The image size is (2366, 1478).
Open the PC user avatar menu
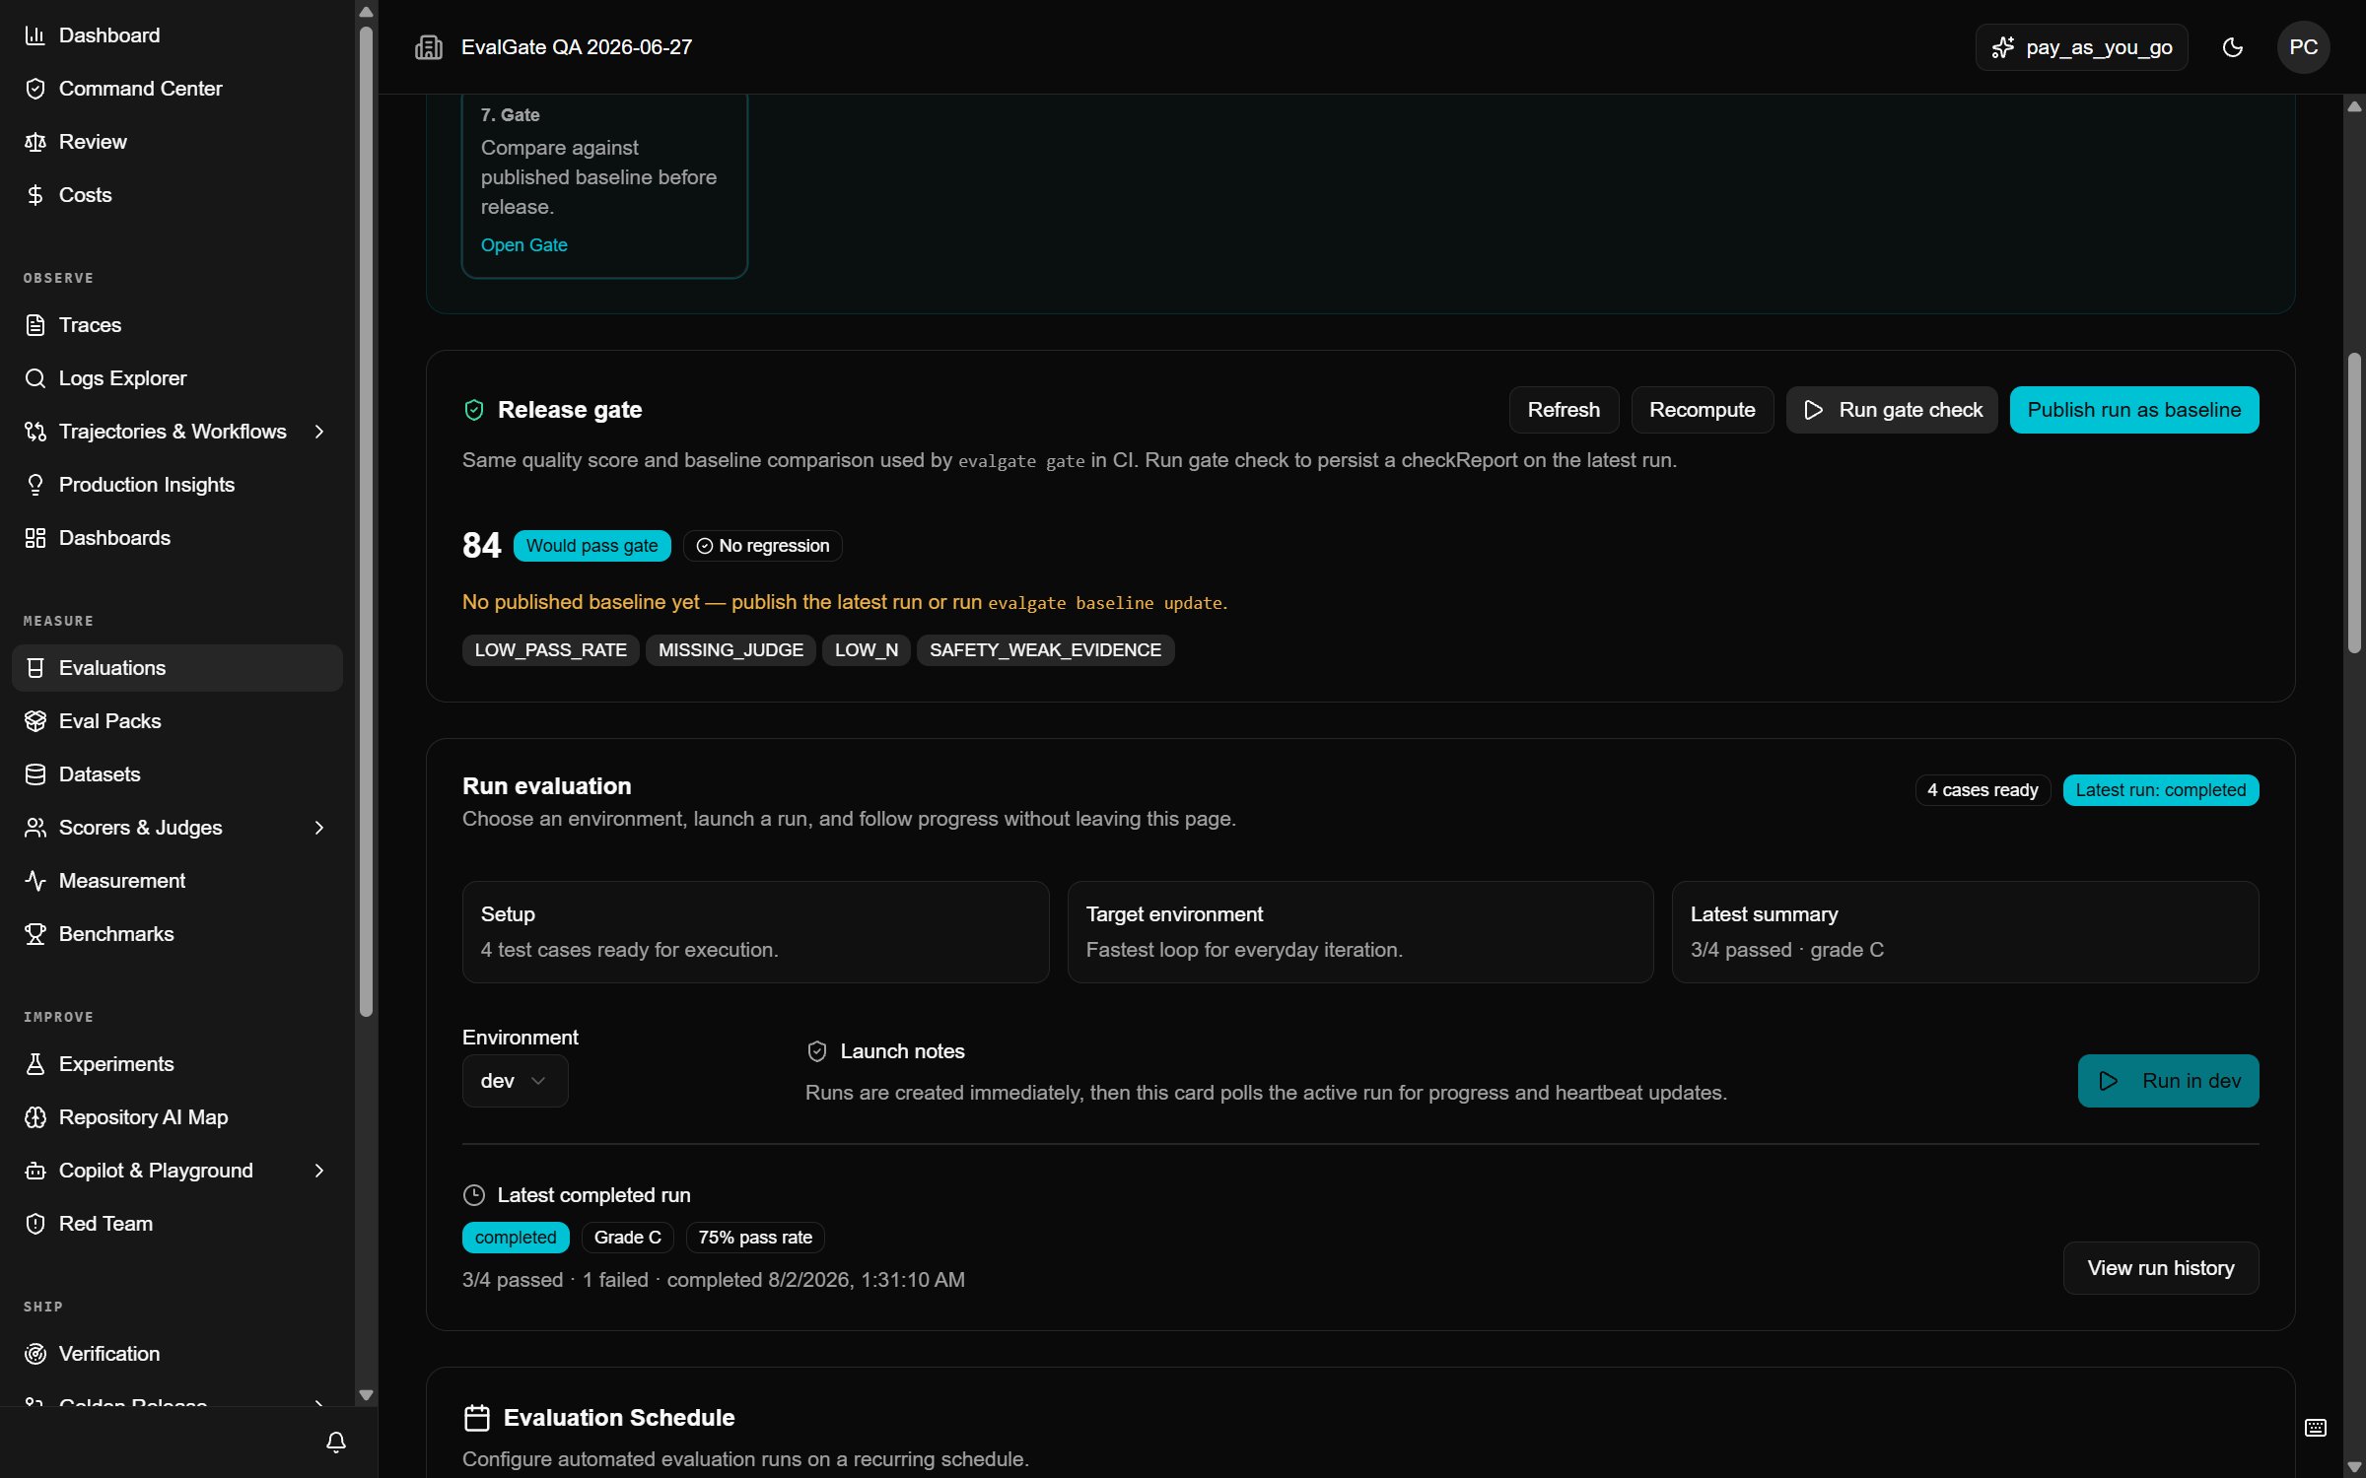pyautogui.click(x=2304, y=47)
